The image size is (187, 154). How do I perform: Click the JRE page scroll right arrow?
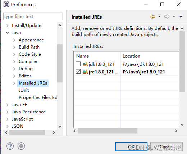pyautogui.click(x=176, y=131)
